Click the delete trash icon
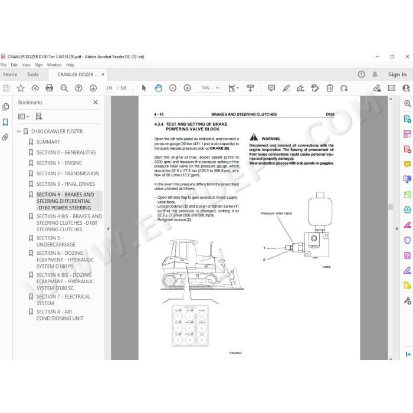The width and height of the screenshot is (413, 413). click(x=329, y=88)
